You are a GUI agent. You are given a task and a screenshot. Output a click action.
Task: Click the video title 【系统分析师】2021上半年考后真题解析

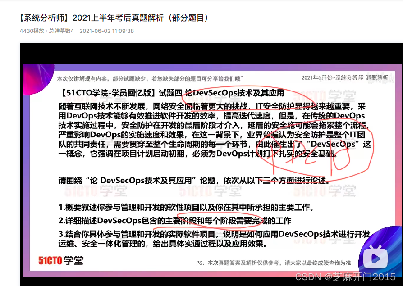114,18
